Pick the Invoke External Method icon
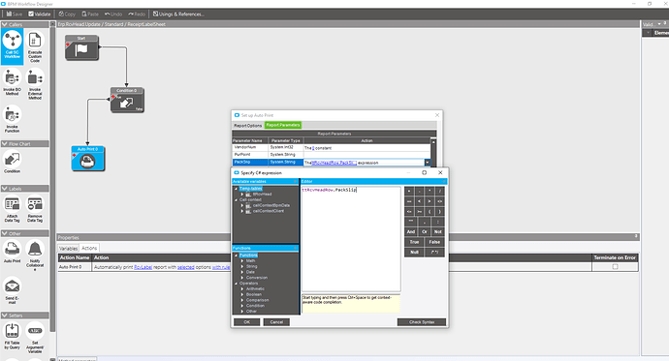The width and height of the screenshot is (669, 361). [35, 78]
